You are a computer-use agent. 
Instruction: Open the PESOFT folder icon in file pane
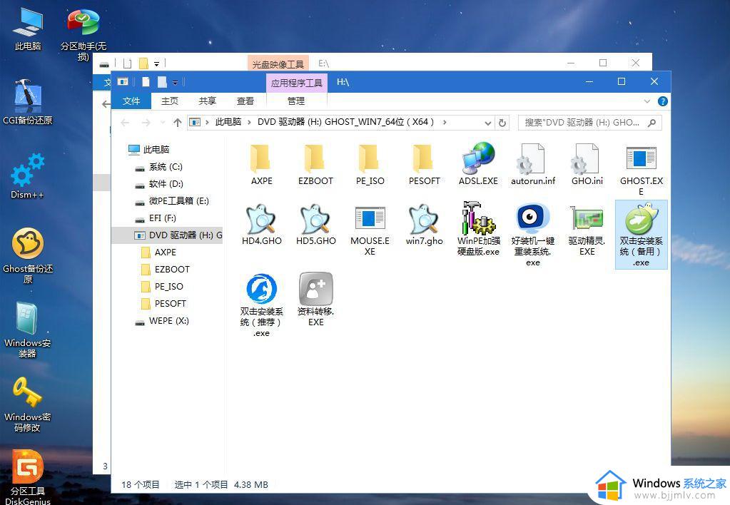tap(424, 158)
